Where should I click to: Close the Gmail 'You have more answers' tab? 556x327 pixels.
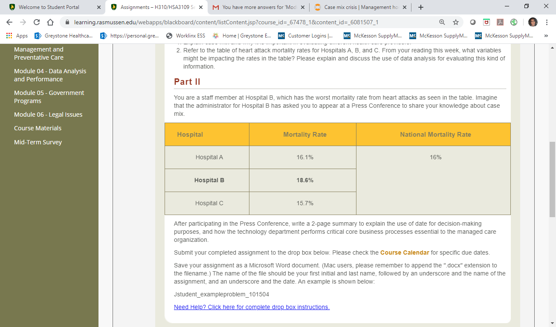pyautogui.click(x=302, y=7)
